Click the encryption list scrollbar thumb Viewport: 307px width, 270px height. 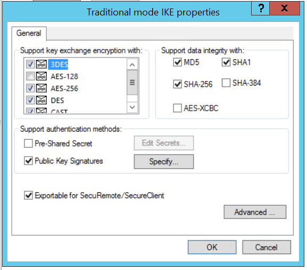point(132,83)
